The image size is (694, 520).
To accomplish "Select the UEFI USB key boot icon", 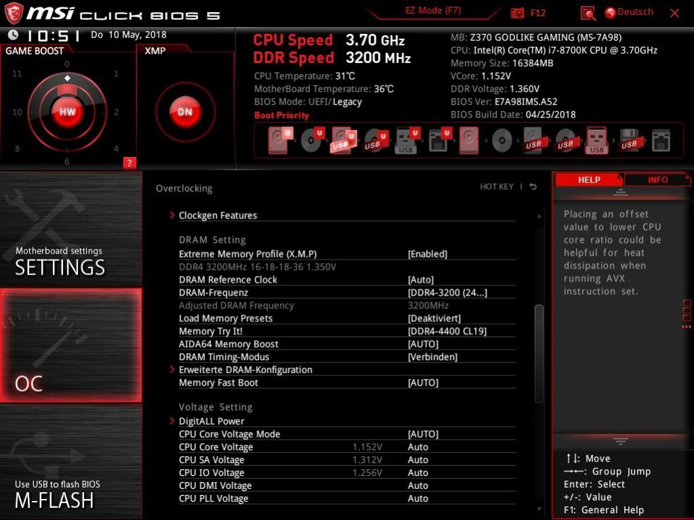I will [x=406, y=140].
